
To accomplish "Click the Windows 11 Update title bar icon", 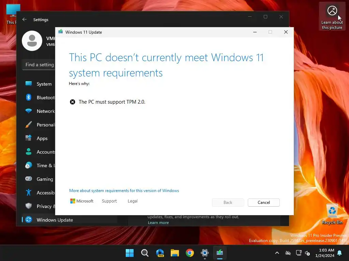I will [x=61, y=32].
